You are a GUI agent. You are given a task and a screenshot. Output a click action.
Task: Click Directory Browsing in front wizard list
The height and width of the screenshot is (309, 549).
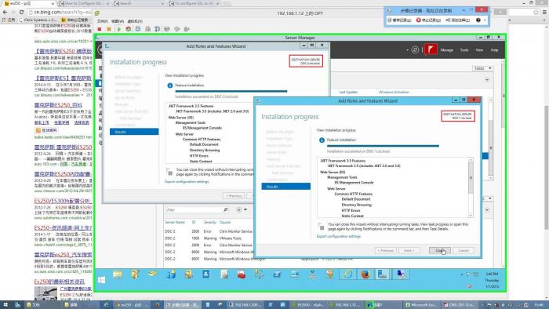(x=356, y=205)
